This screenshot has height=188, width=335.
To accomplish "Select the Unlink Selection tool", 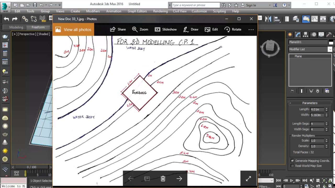I will pyautogui.click(x=34, y=19).
